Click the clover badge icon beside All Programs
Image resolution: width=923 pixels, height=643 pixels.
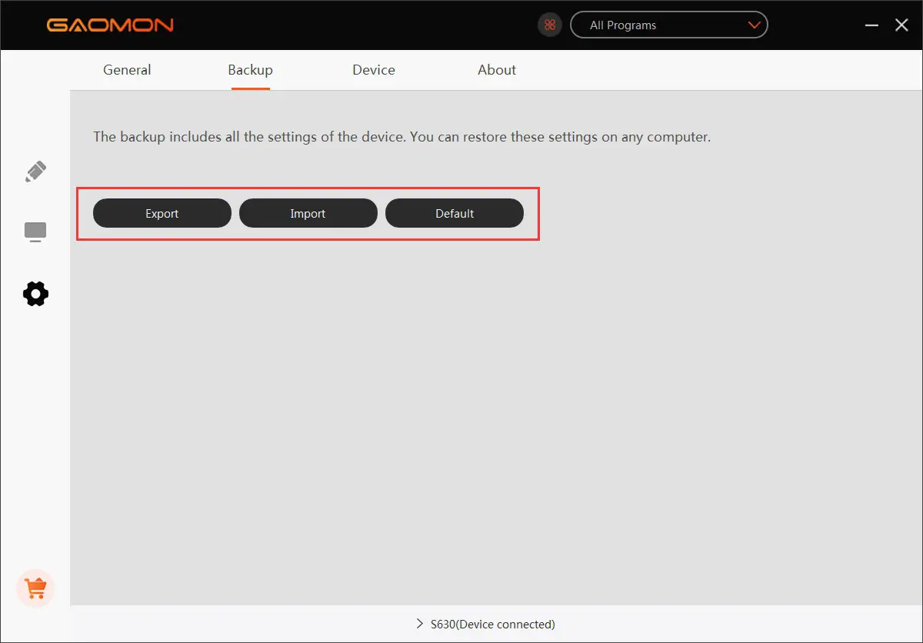click(549, 25)
